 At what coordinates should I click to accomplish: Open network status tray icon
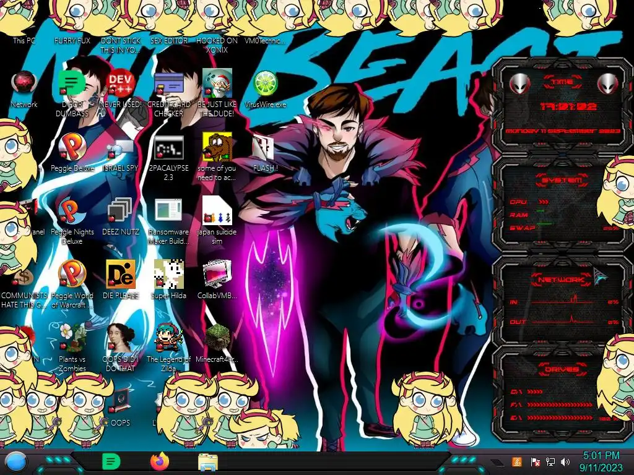pos(550,461)
